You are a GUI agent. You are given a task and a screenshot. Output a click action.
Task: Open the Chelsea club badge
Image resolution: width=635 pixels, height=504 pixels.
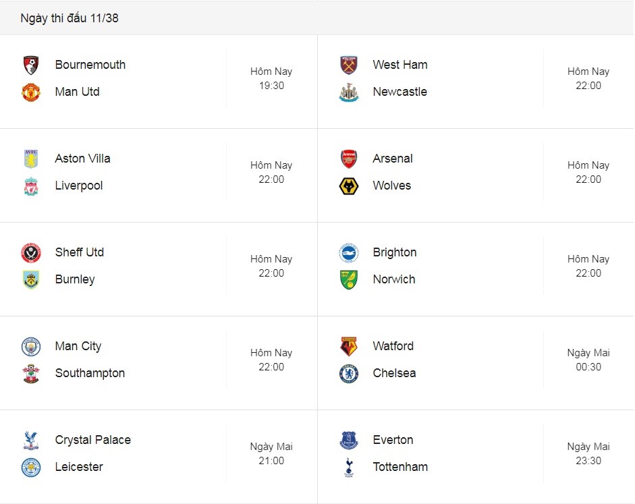349,374
